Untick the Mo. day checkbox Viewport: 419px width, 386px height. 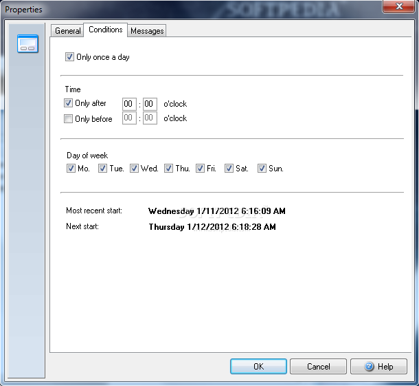click(71, 169)
